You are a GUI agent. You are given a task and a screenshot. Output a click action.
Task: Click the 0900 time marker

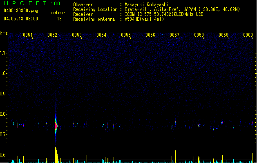pyautogui.click(x=248, y=35)
